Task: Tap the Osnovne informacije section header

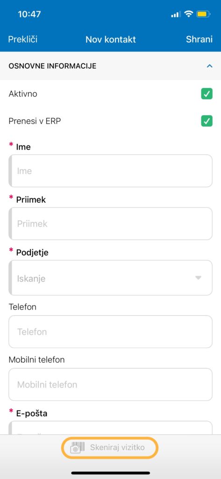Action: point(110,65)
